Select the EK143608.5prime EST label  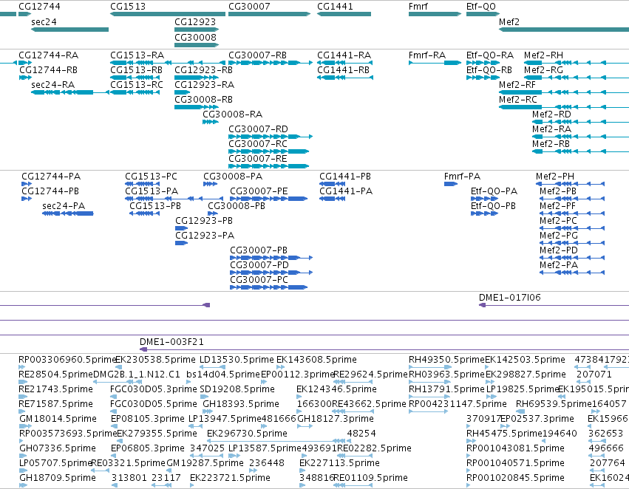pos(316,360)
